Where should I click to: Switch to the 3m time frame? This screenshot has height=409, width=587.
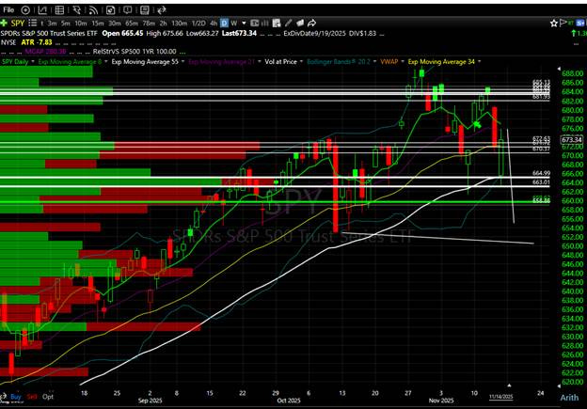(52, 24)
